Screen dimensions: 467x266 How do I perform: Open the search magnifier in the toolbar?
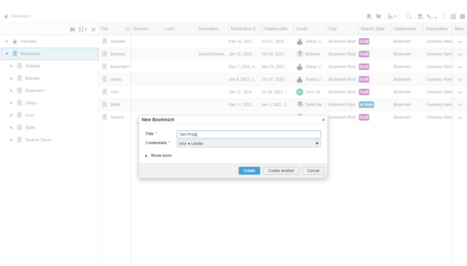409,16
